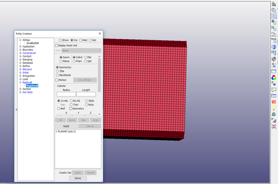This screenshot has height=184, width=278.
Task: Click the speech bubble annotation icon
Action: (274, 90)
